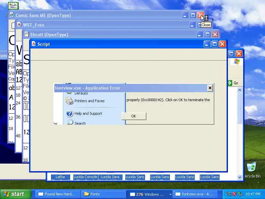Maximize the Fonts folder window behind Script
Screen dimensions: 265x199
pos(231,54)
